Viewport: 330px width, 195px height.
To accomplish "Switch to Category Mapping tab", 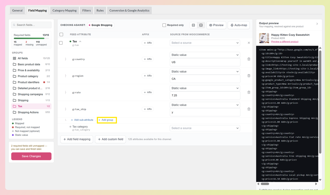I will 64,11.
